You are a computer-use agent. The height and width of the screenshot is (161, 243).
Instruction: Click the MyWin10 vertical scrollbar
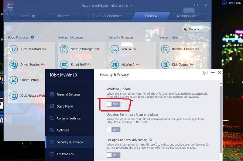[x=221, y=119]
